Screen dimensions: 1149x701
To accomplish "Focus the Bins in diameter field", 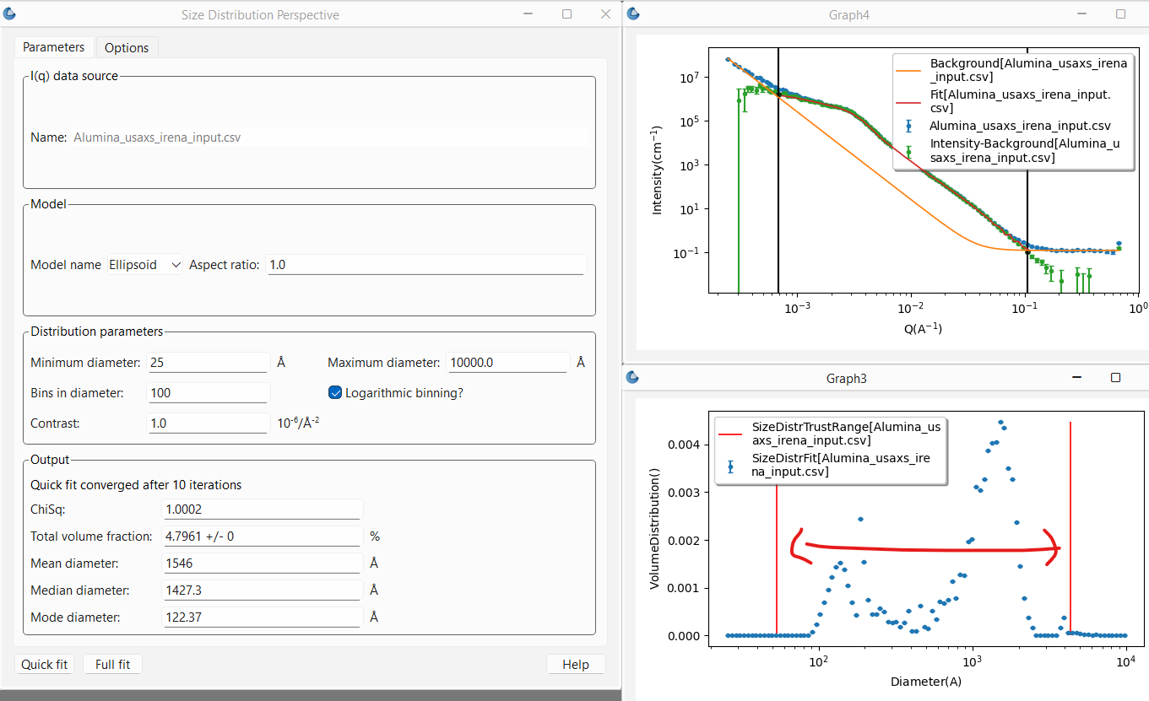I will click(208, 393).
